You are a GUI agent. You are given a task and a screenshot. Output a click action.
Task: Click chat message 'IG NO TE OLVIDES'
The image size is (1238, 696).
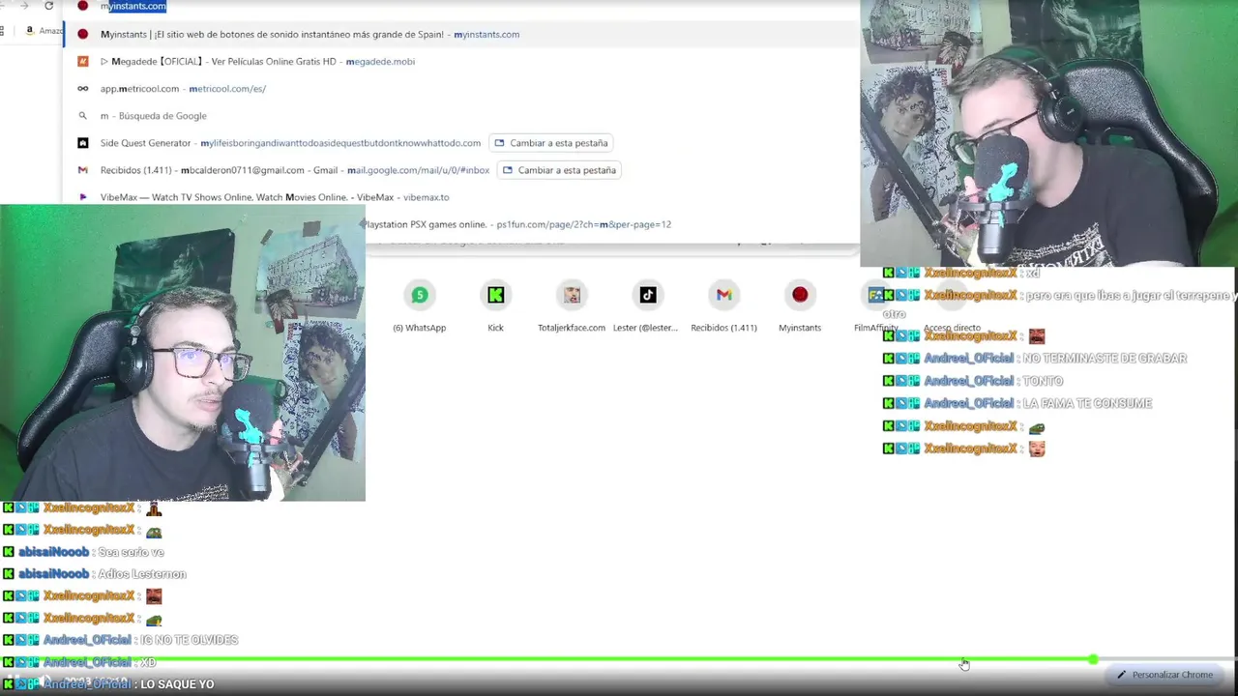(x=190, y=640)
